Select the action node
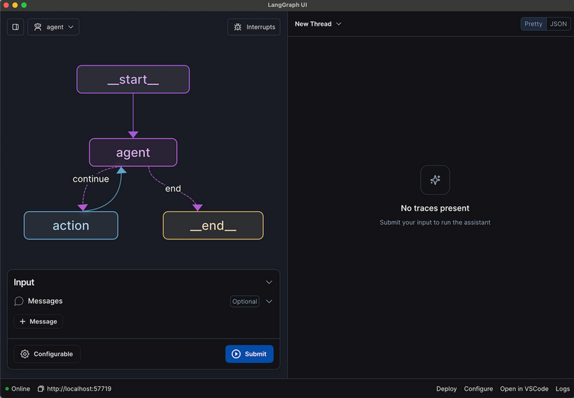Image resolution: width=574 pixels, height=398 pixels. pyautogui.click(x=71, y=225)
